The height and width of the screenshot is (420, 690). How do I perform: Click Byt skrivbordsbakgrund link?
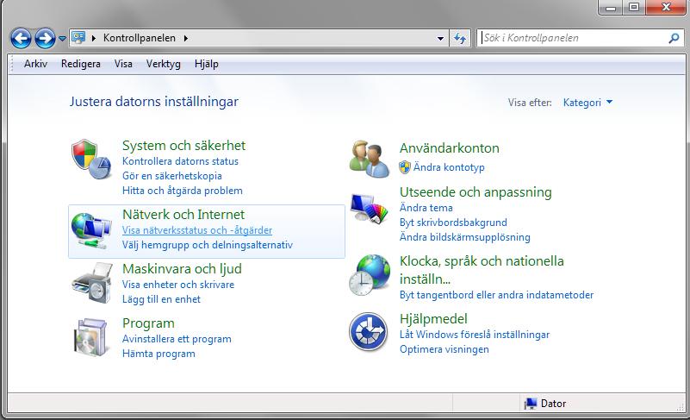coord(453,223)
